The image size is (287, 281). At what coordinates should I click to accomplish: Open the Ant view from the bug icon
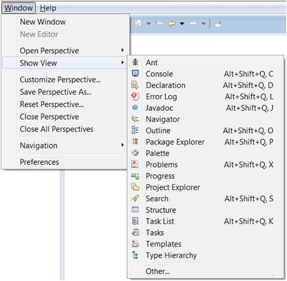(x=135, y=62)
